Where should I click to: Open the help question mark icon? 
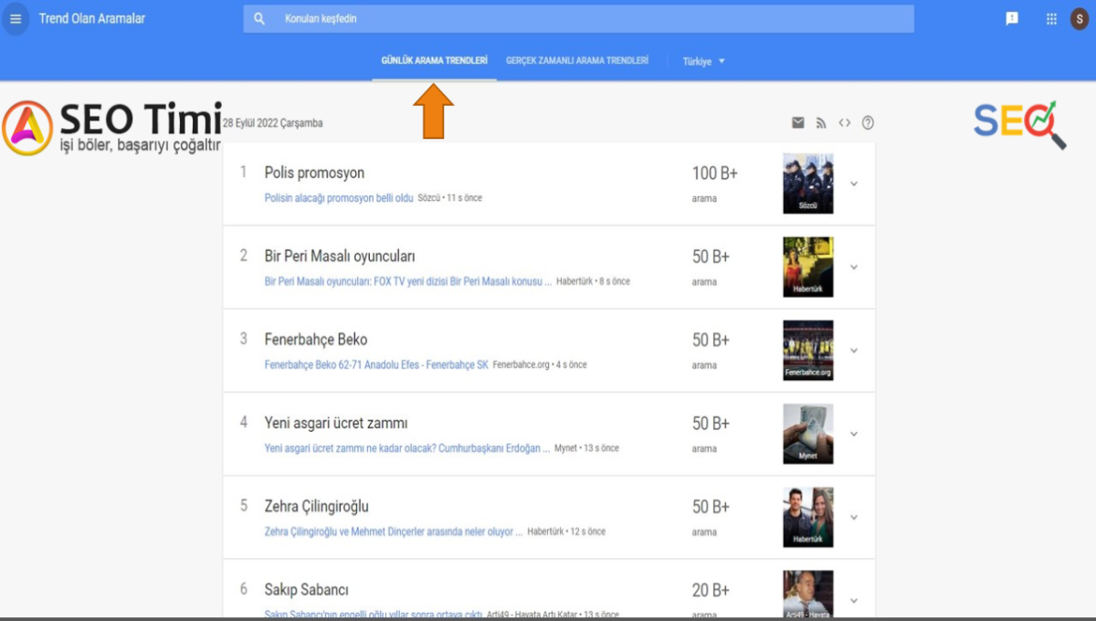[x=868, y=122]
